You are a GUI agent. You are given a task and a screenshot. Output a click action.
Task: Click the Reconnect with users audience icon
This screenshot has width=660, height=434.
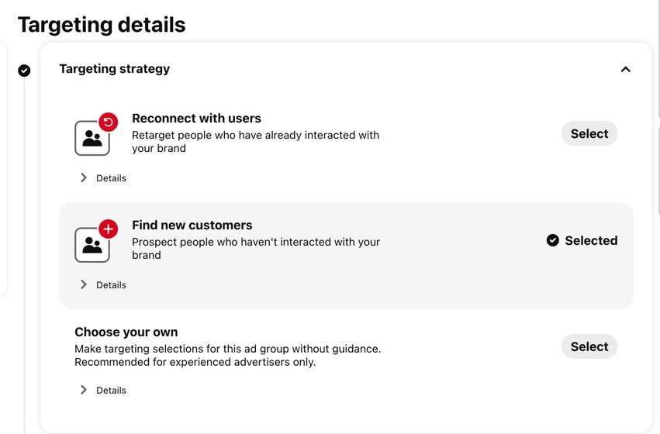tap(92, 138)
